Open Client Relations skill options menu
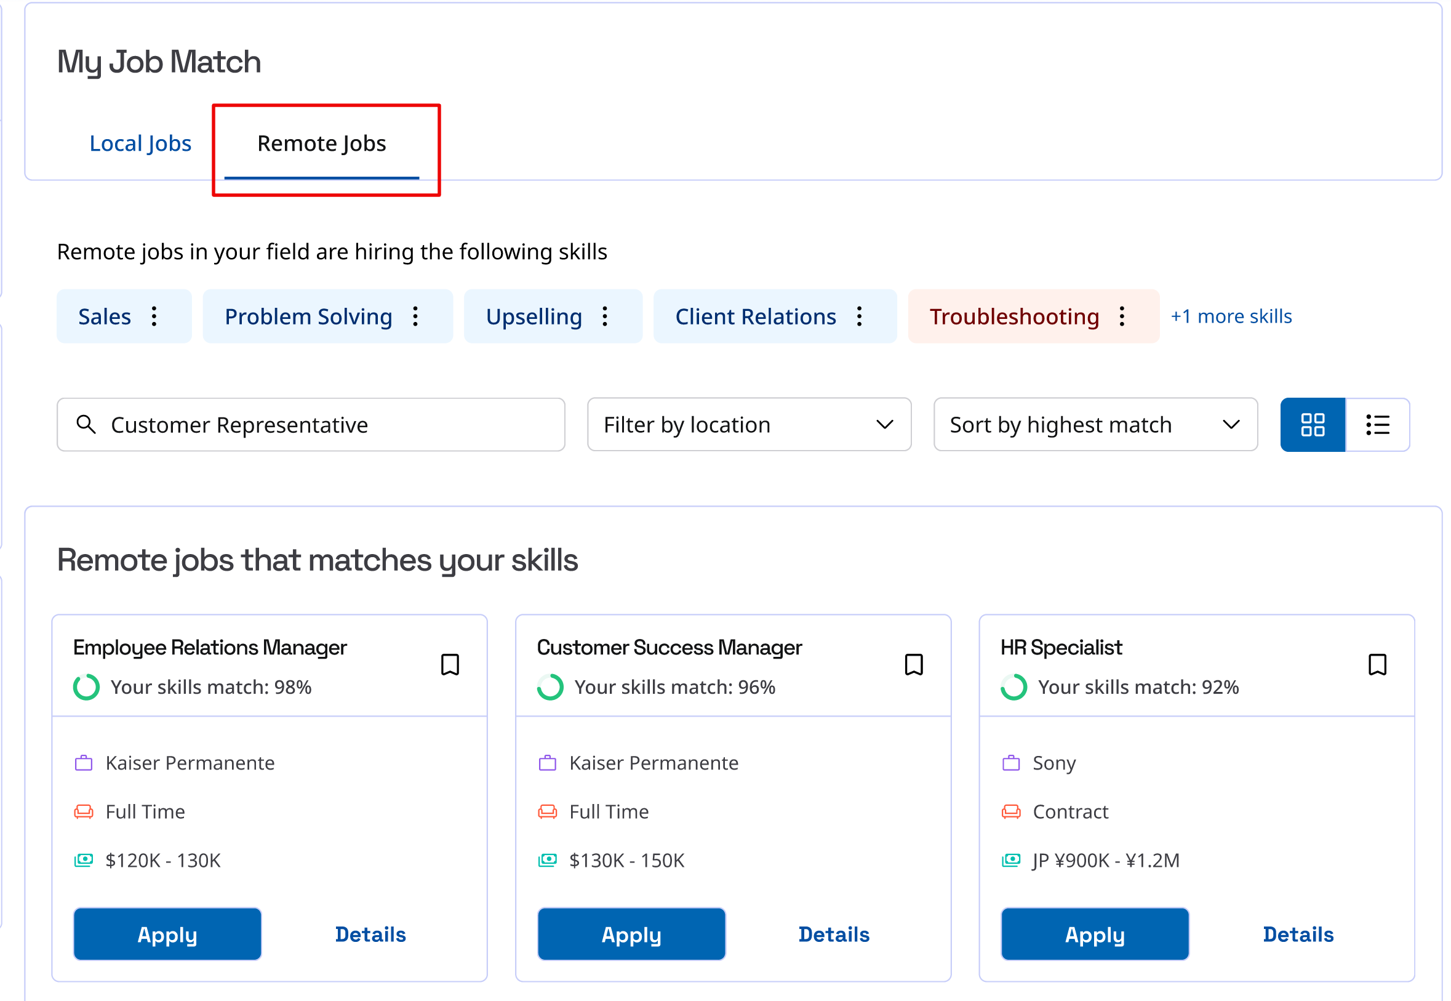 coord(859,316)
